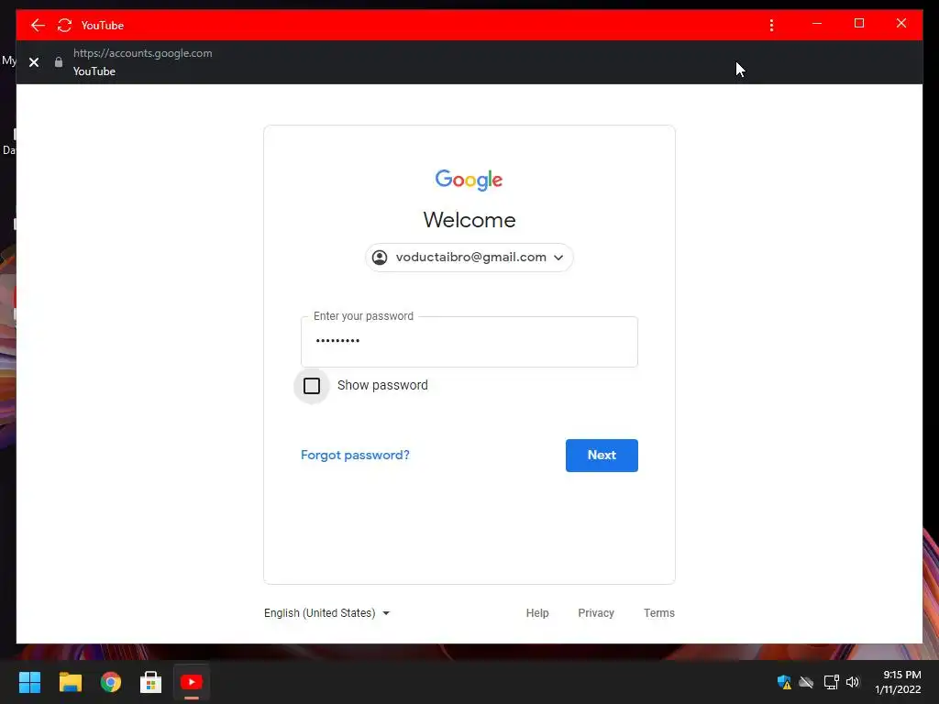Open the Help link in footer
This screenshot has width=939, height=704.
(537, 613)
